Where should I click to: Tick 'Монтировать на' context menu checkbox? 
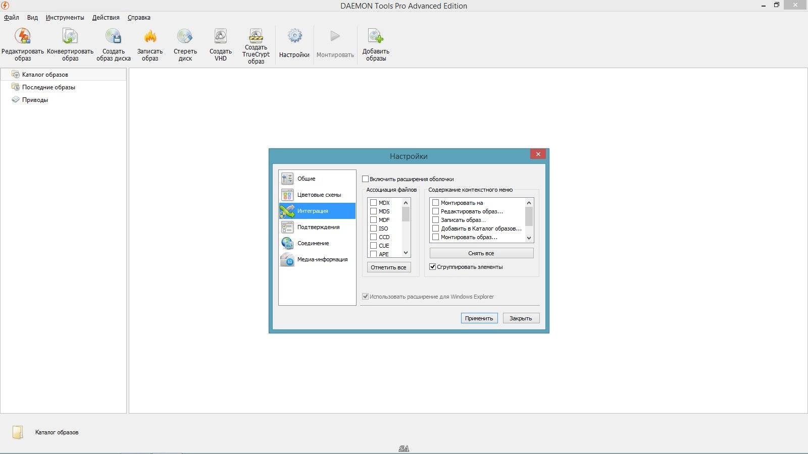click(435, 203)
